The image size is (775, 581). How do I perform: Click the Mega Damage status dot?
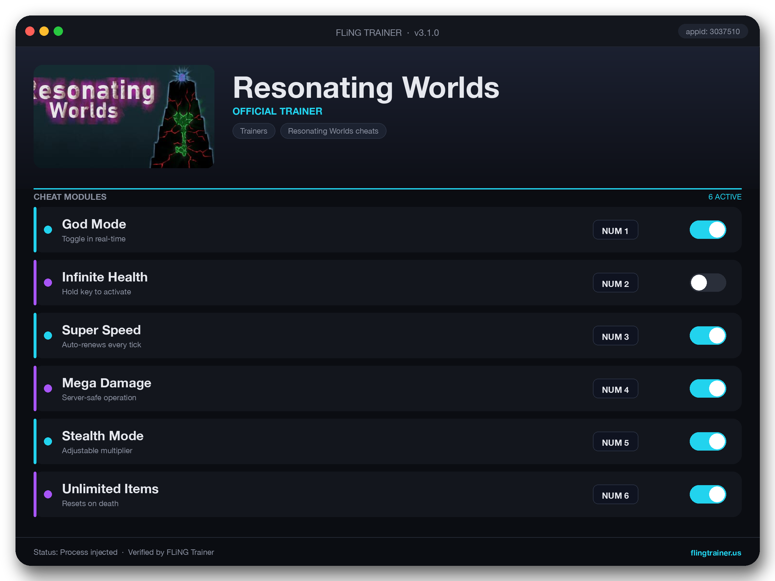(x=48, y=388)
